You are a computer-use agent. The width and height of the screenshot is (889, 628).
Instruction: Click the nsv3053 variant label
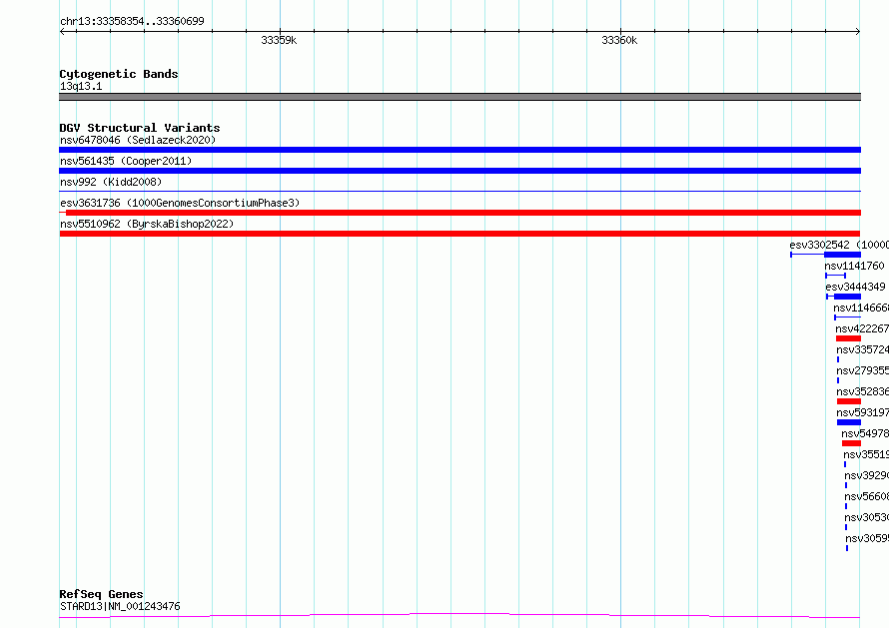[866, 517]
